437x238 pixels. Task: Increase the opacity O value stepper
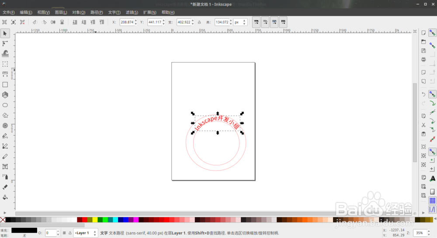[58, 231]
